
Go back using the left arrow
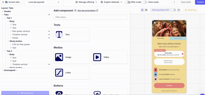coord(3,2)
